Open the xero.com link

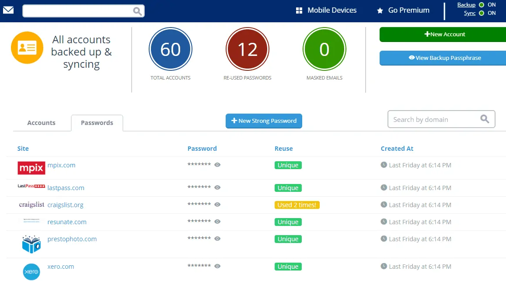(61, 267)
